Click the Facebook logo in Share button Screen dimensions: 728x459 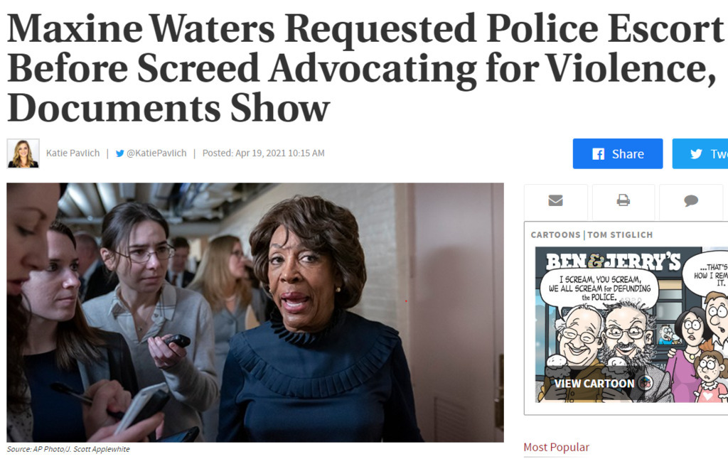(x=599, y=154)
